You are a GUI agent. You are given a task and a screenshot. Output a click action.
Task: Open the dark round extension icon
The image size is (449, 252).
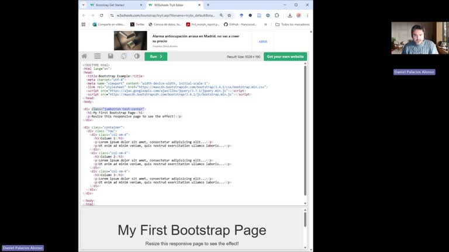tap(250, 15)
